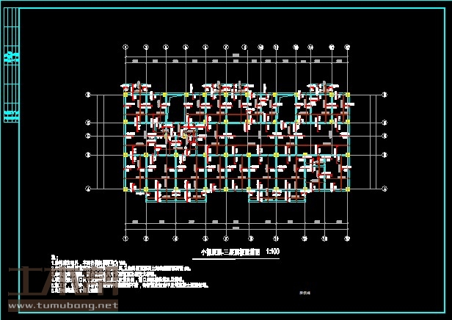Image resolution: width=452 pixels, height=320 pixels.
Task: Click the top-right column grid axis bubble
Action: [346, 47]
